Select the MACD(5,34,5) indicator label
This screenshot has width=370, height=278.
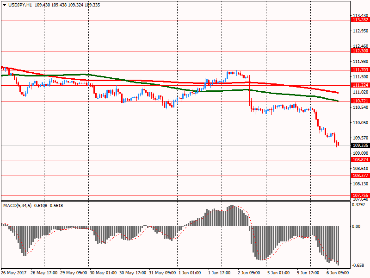click(x=18, y=206)
